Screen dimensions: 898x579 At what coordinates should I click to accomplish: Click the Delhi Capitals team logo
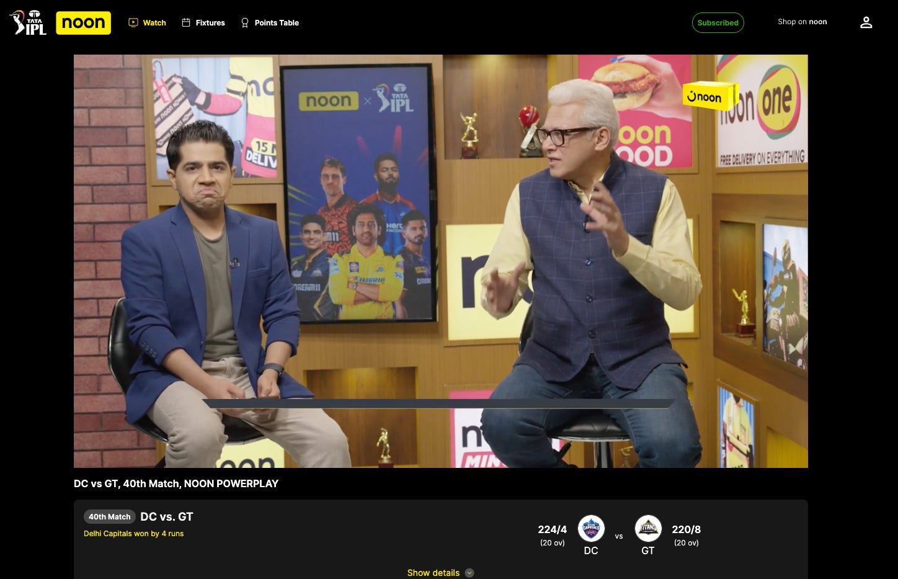click(591, 529)
